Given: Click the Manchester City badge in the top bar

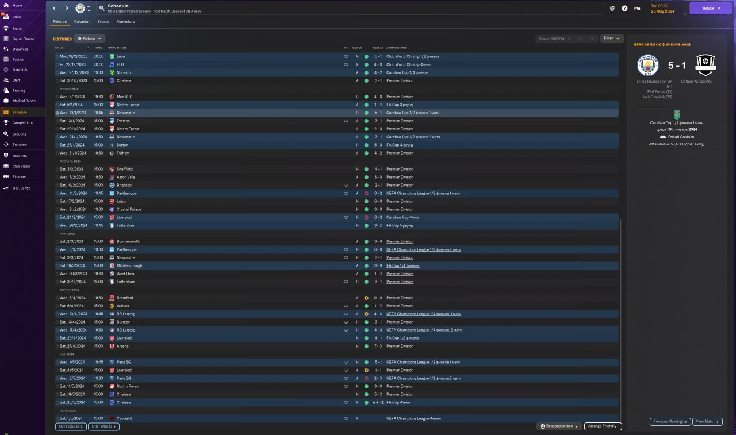Looking at the screenshot, I should coord(80,9).
